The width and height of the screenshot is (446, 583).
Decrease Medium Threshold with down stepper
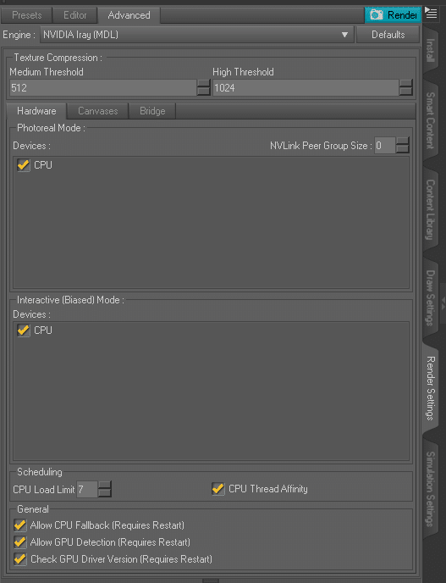coord(203,92)
